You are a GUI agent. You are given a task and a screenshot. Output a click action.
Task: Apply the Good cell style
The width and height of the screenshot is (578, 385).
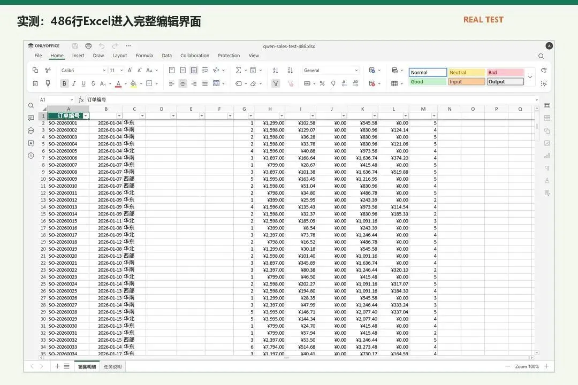coord(428,82)
